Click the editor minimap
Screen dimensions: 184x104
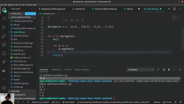tap(176, 18)
